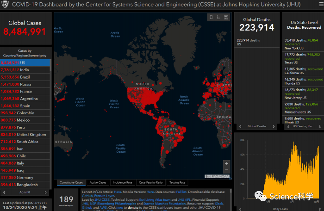Select California US deaths entry
The image size is (324, 211).
303,71
